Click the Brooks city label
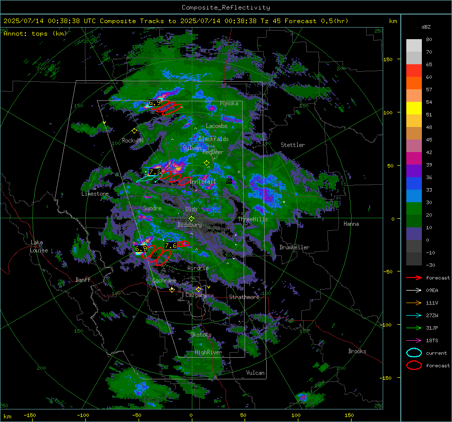Viewport: 452px width, 422px height. click(x=357, y=351)
